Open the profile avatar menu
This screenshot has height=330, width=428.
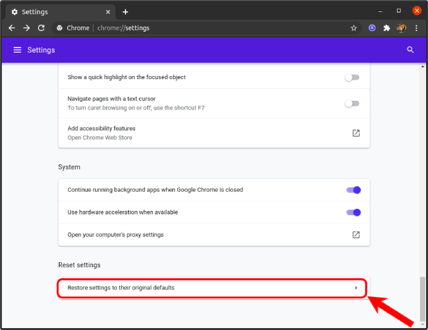pyautogui.click(x=401, y=28)
